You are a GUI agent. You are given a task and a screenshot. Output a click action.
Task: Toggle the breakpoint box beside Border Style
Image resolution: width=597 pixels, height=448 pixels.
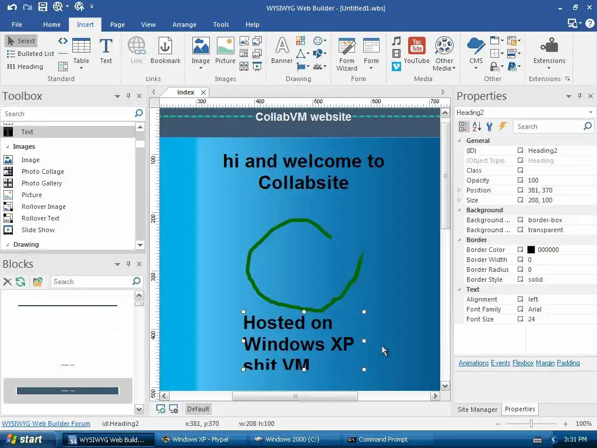pyautogui.click(x=520, y=279)
